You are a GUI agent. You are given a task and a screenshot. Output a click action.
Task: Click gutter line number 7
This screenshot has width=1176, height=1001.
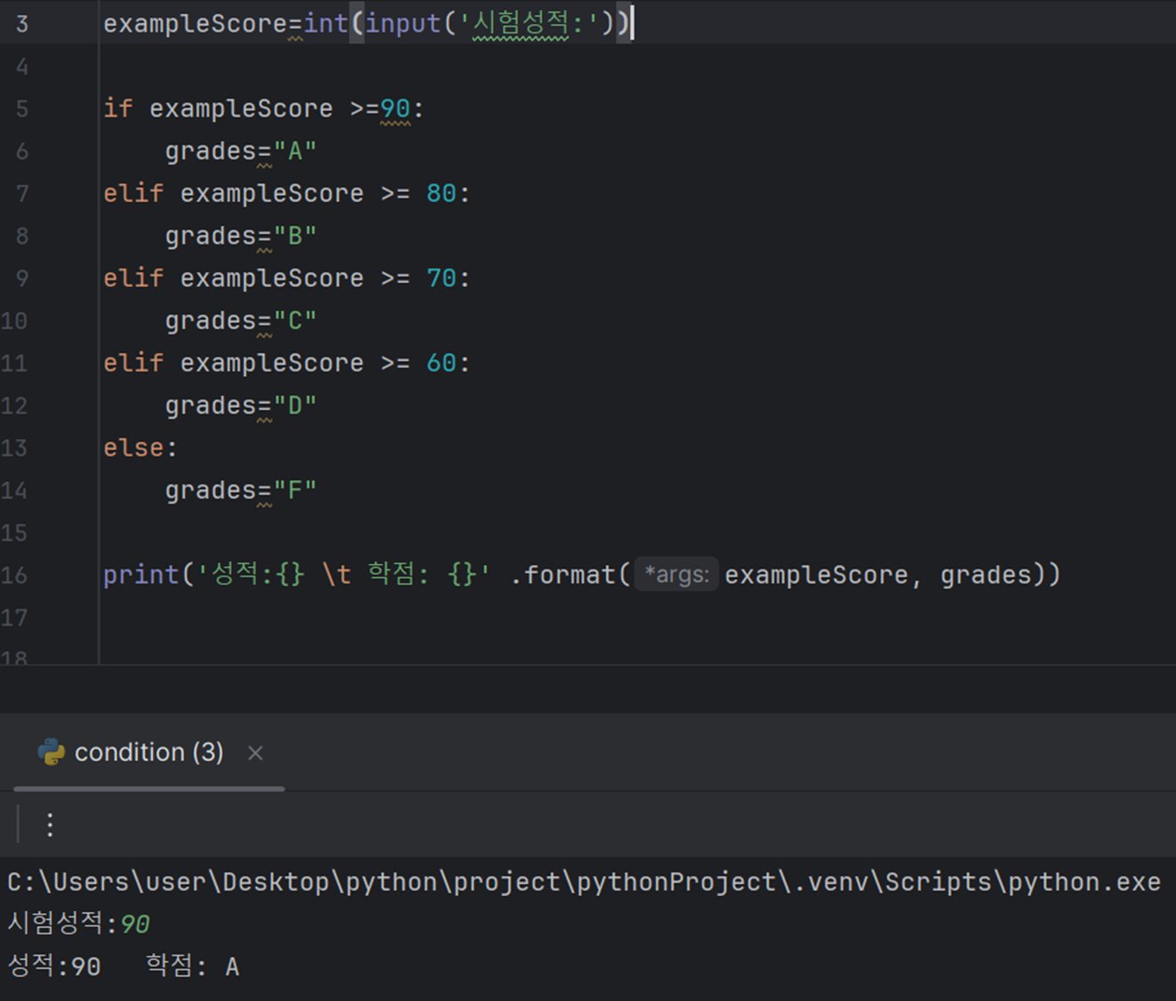pyautogui.click(x=21, y=193)
